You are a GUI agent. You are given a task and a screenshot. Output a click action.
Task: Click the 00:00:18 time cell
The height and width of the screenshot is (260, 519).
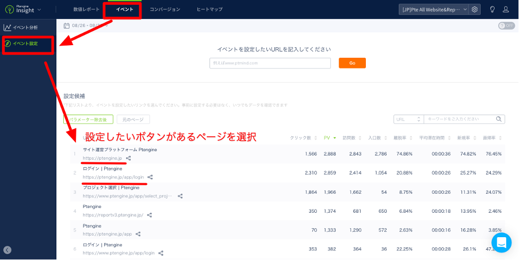pos(441,211)
